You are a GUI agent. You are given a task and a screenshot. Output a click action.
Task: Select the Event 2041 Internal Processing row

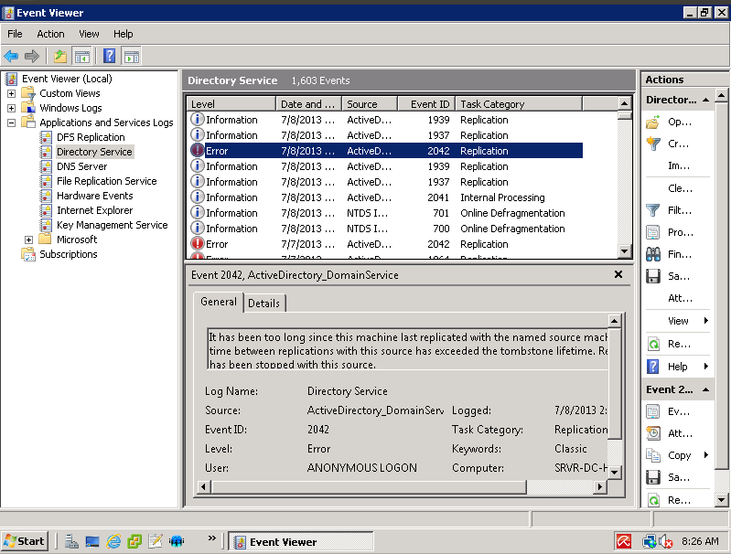pos(386,197)
